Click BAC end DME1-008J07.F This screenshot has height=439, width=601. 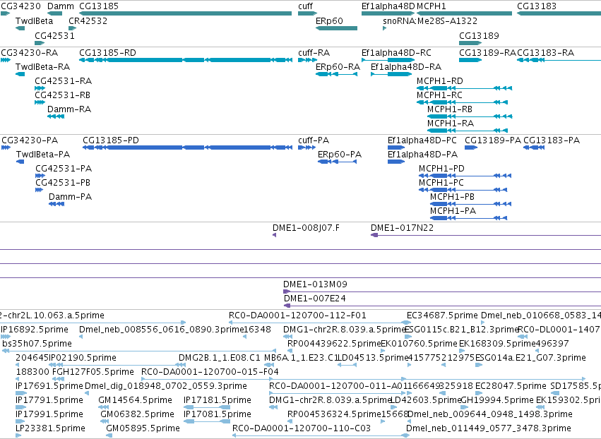click(306, 228)
